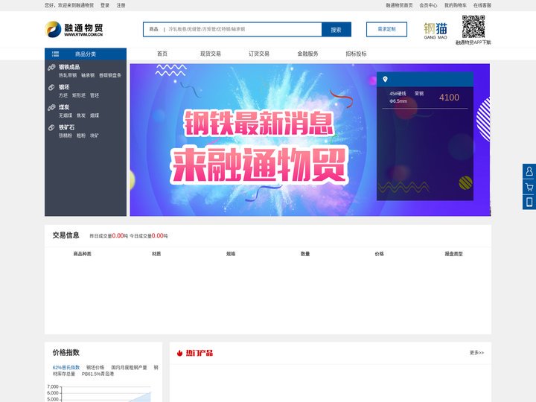Click 更多>> in 热门产品 section
The image size is (536, 402).
click(x=477, y=352)
